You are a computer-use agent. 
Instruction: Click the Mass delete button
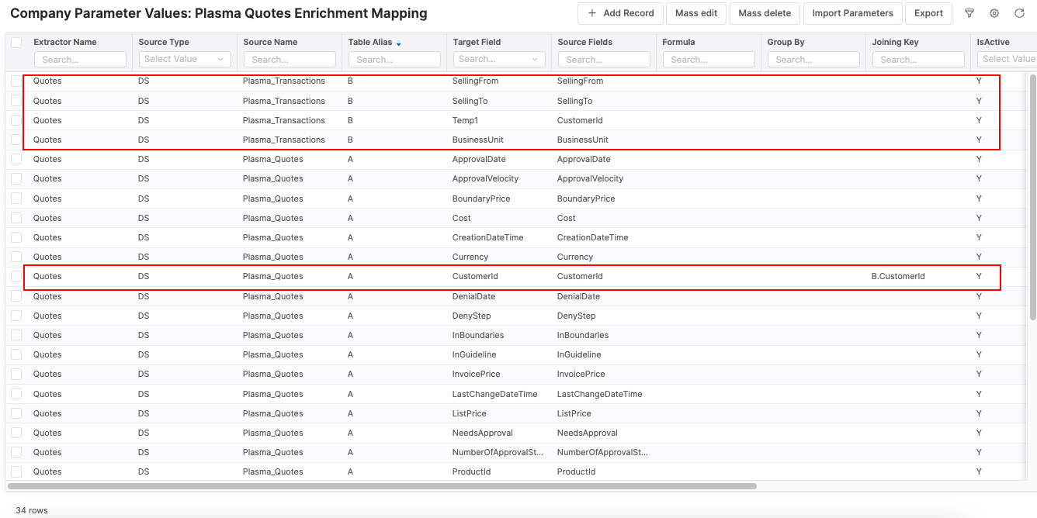[764, 13]
